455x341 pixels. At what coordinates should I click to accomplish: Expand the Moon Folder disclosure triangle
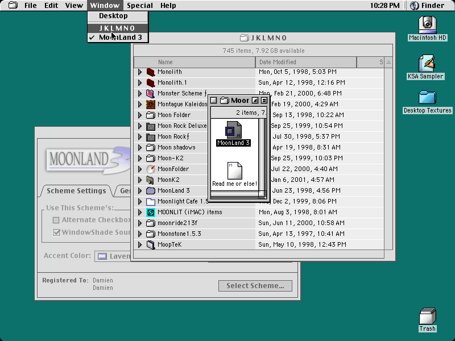pos(140,115)
